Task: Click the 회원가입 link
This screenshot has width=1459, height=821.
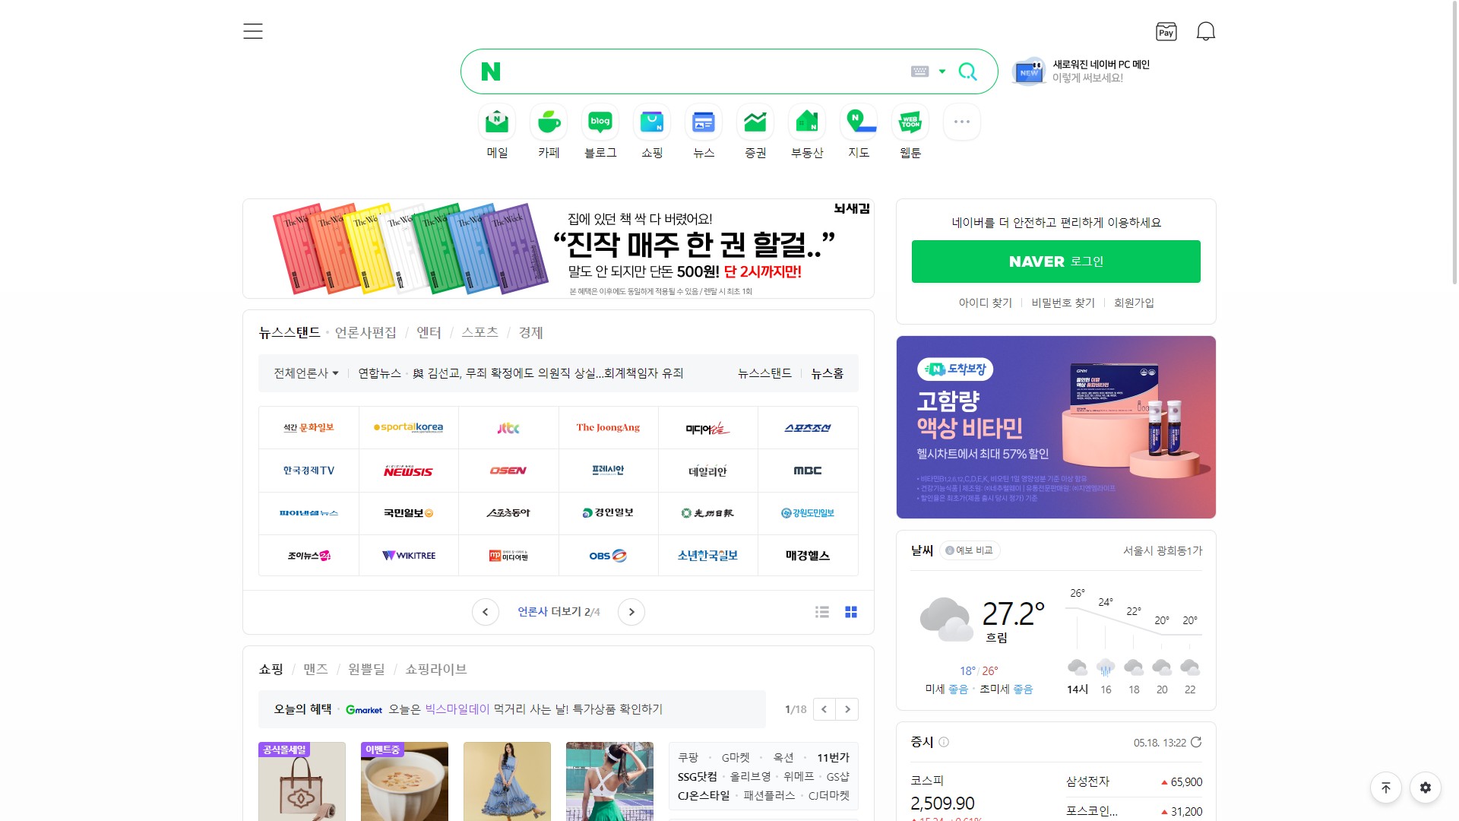Action: (1134, 303)
